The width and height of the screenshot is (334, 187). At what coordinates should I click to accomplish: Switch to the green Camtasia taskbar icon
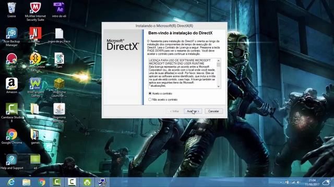coord(57,182)
